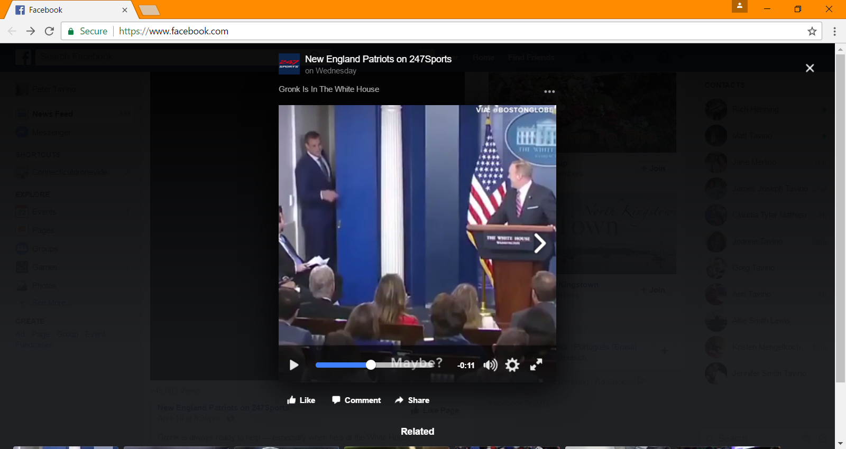
Task: Open video settings gear
Action: 512,365
